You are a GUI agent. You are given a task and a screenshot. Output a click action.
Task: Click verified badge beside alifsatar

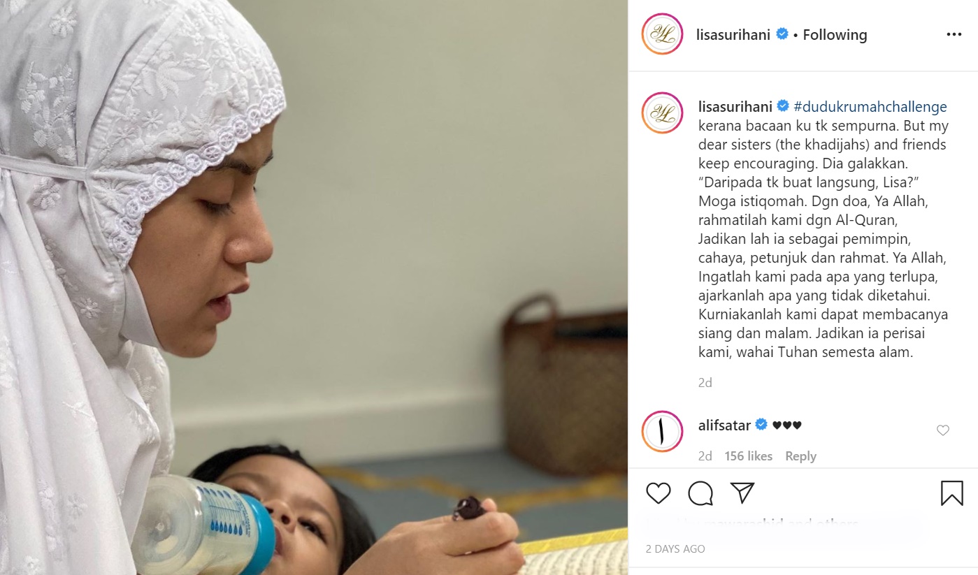point(761,425)
